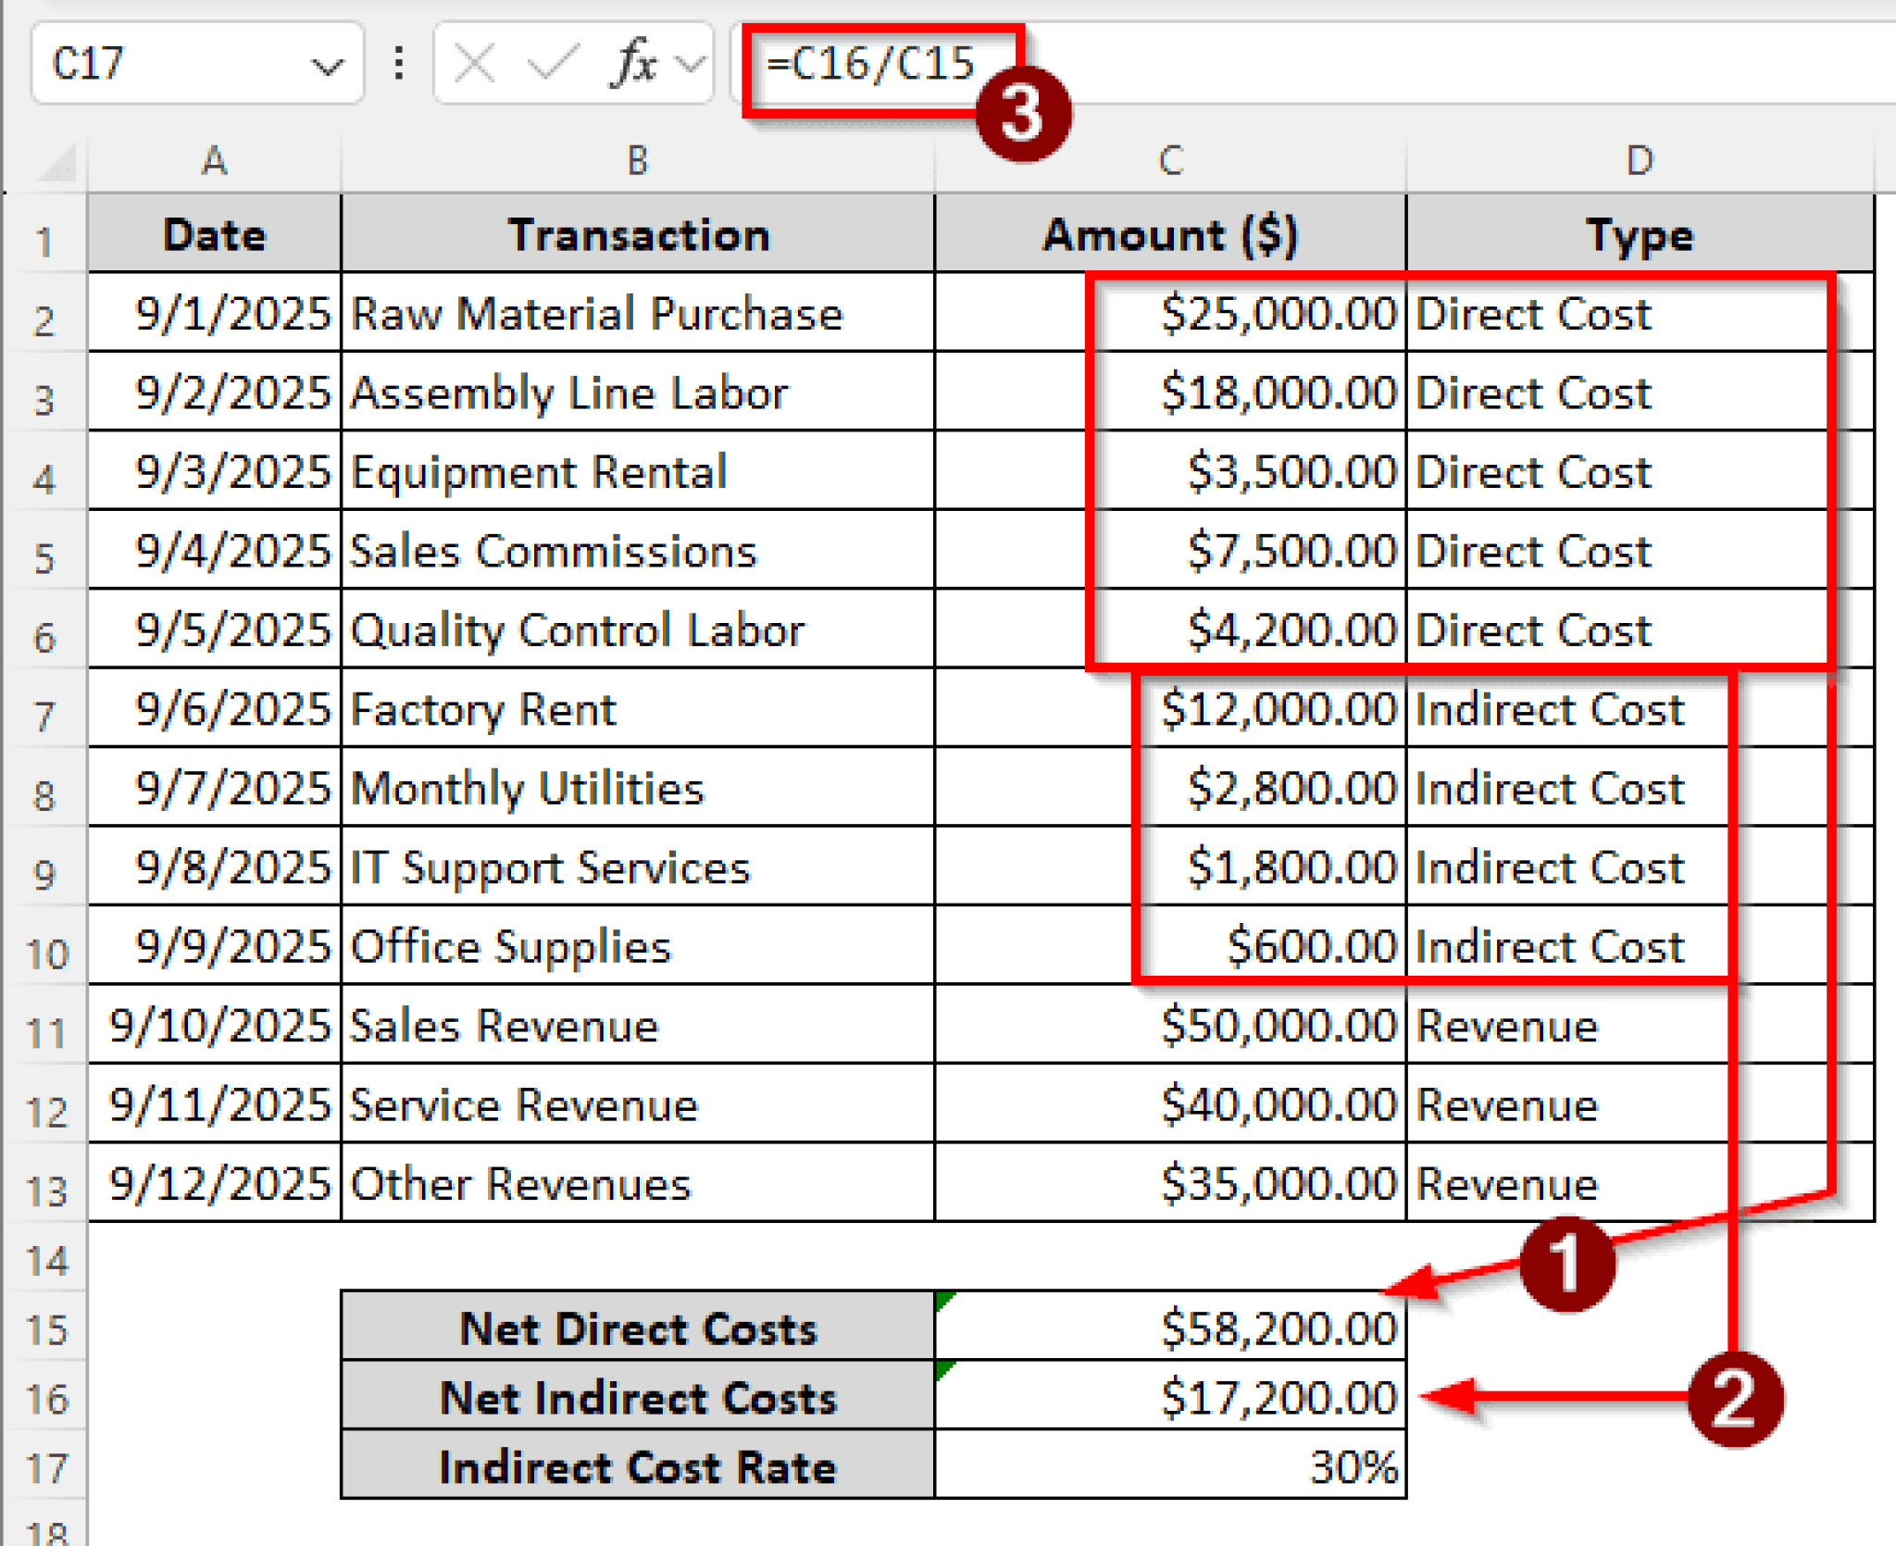Select column D header
Screen dimensions: 1896x1546
pyautogui.click(x=1639, y=161)
